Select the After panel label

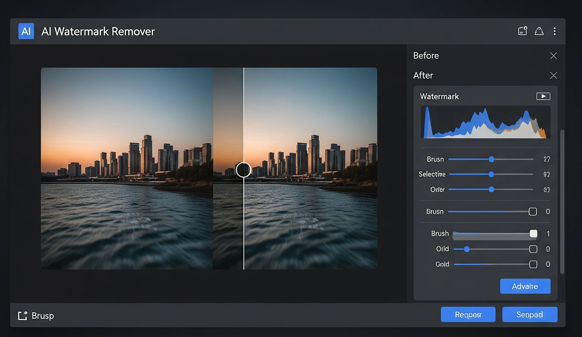[x=423, y=75]
